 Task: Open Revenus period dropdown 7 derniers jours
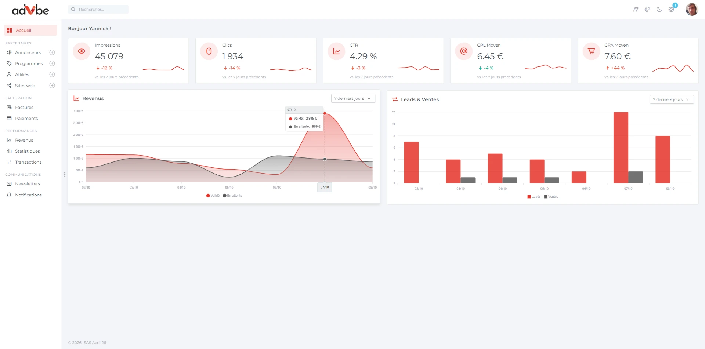353,98
